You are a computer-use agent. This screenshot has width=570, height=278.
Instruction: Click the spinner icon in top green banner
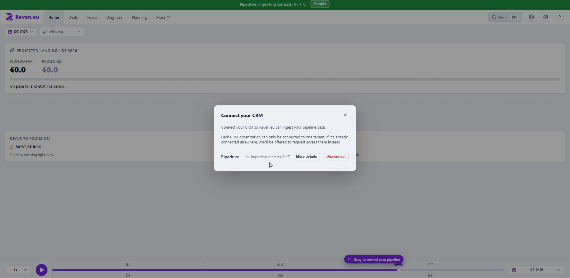point(305,4)
